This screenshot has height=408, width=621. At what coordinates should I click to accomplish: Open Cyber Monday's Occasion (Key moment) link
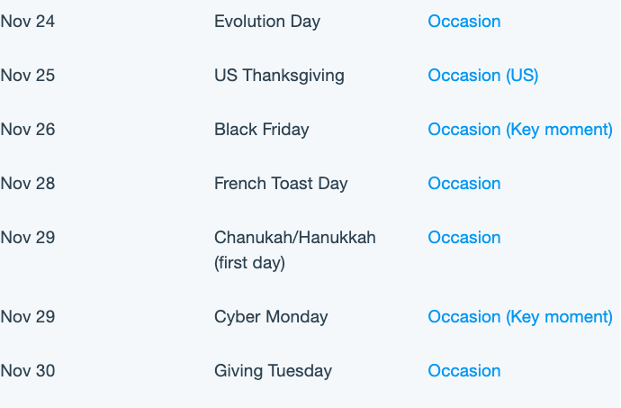[x=520, y=316]
